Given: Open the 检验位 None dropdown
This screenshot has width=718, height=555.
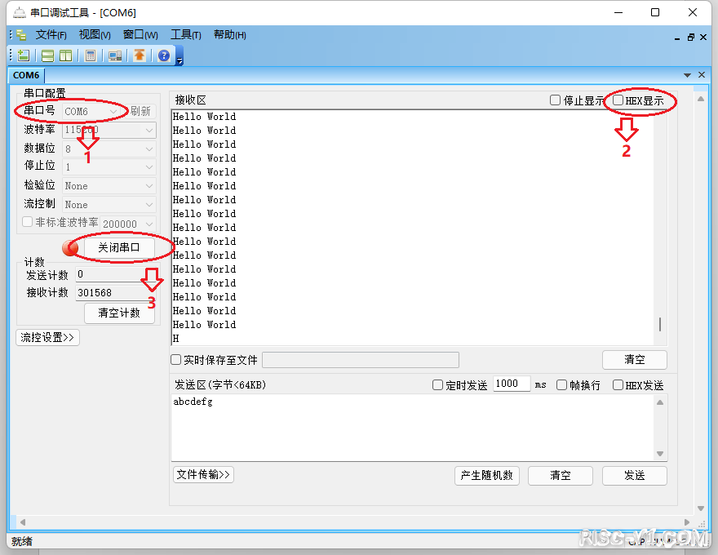Looking at the screenshot, I should coord(109,186).
